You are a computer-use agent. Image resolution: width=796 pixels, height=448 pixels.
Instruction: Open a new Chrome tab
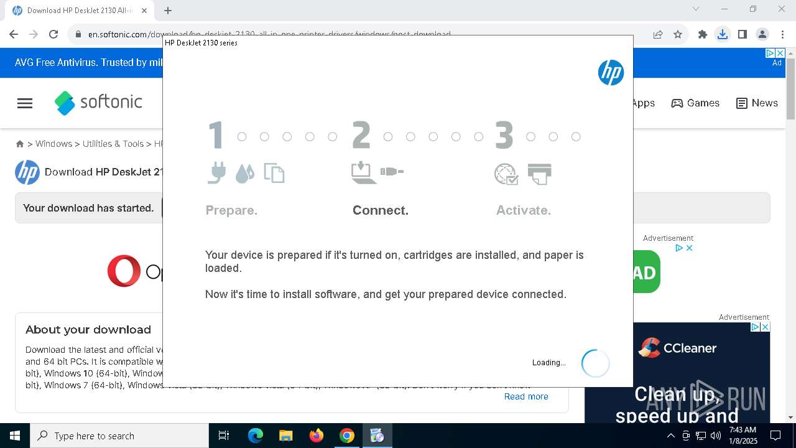[x=168, y=10]
